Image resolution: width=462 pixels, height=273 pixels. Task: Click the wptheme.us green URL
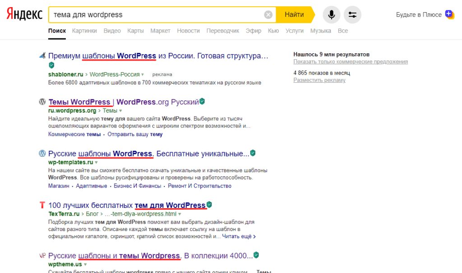[65, 264]
